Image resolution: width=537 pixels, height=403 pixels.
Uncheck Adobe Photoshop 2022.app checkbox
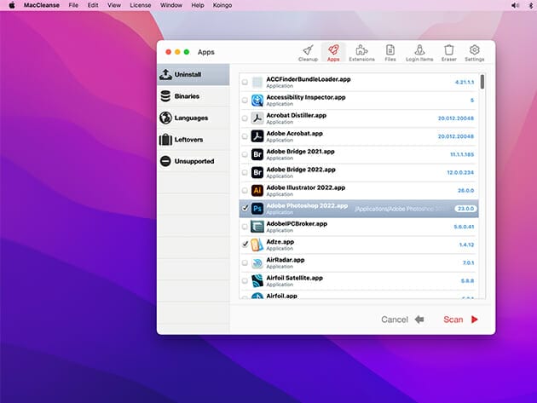[x=245, y=208]
